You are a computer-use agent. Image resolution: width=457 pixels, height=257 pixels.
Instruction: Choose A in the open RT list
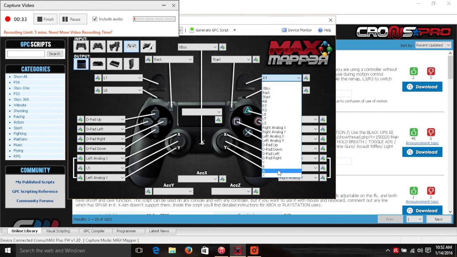click(282, 171)
